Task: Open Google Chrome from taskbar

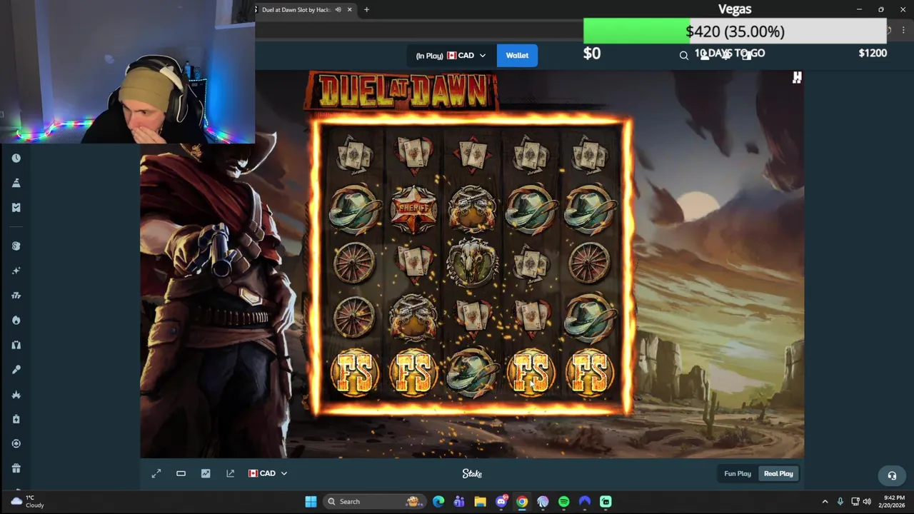Action: coord(522,502)
